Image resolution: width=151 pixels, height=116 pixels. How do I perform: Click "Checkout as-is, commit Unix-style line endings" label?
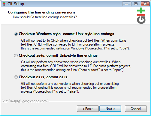tap(58, 55)
